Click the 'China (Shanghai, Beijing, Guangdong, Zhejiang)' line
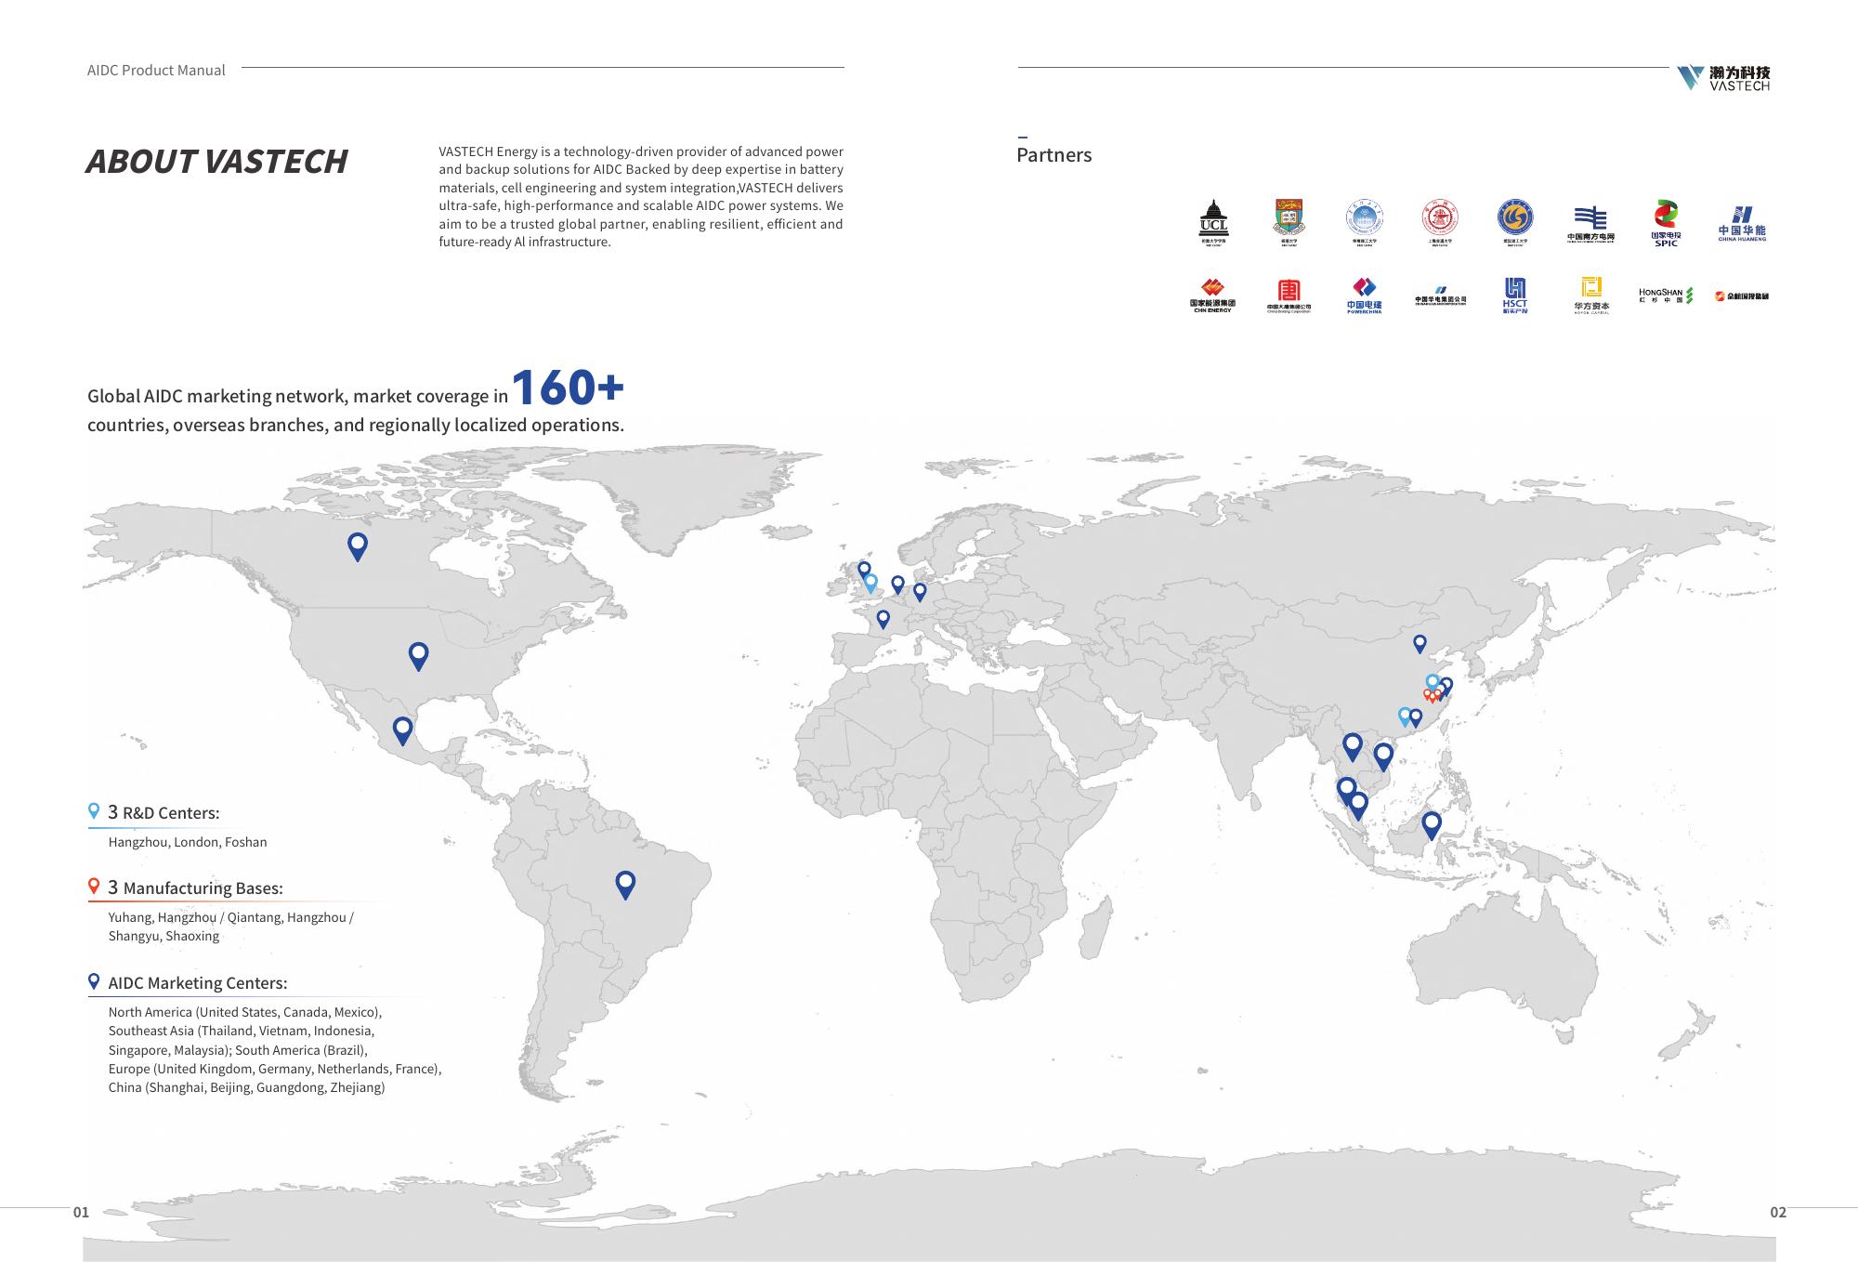This screenshot has width=1858, height=1262. 246,1087
